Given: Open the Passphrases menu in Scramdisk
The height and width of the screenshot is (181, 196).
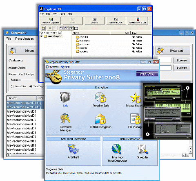Looking at the screenshot, I should (x=24, y=38).
